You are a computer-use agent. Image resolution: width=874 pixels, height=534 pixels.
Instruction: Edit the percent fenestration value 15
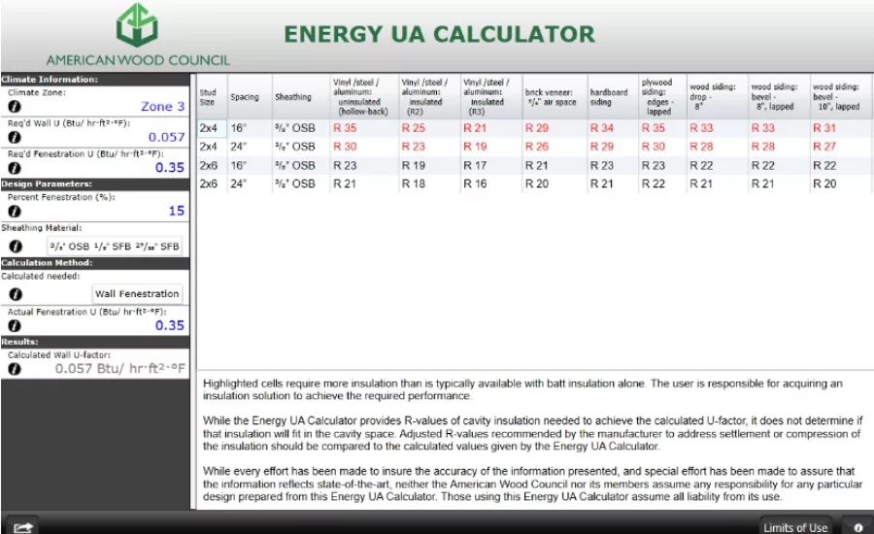(176, 211)
